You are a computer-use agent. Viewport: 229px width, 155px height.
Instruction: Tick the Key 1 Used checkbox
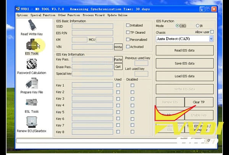[x=118, y=85]
